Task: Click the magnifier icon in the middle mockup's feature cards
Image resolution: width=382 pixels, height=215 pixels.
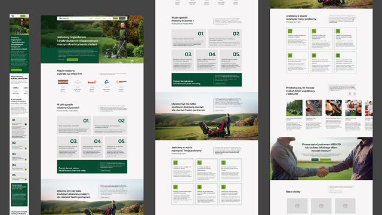Action: tap(223, 162)
